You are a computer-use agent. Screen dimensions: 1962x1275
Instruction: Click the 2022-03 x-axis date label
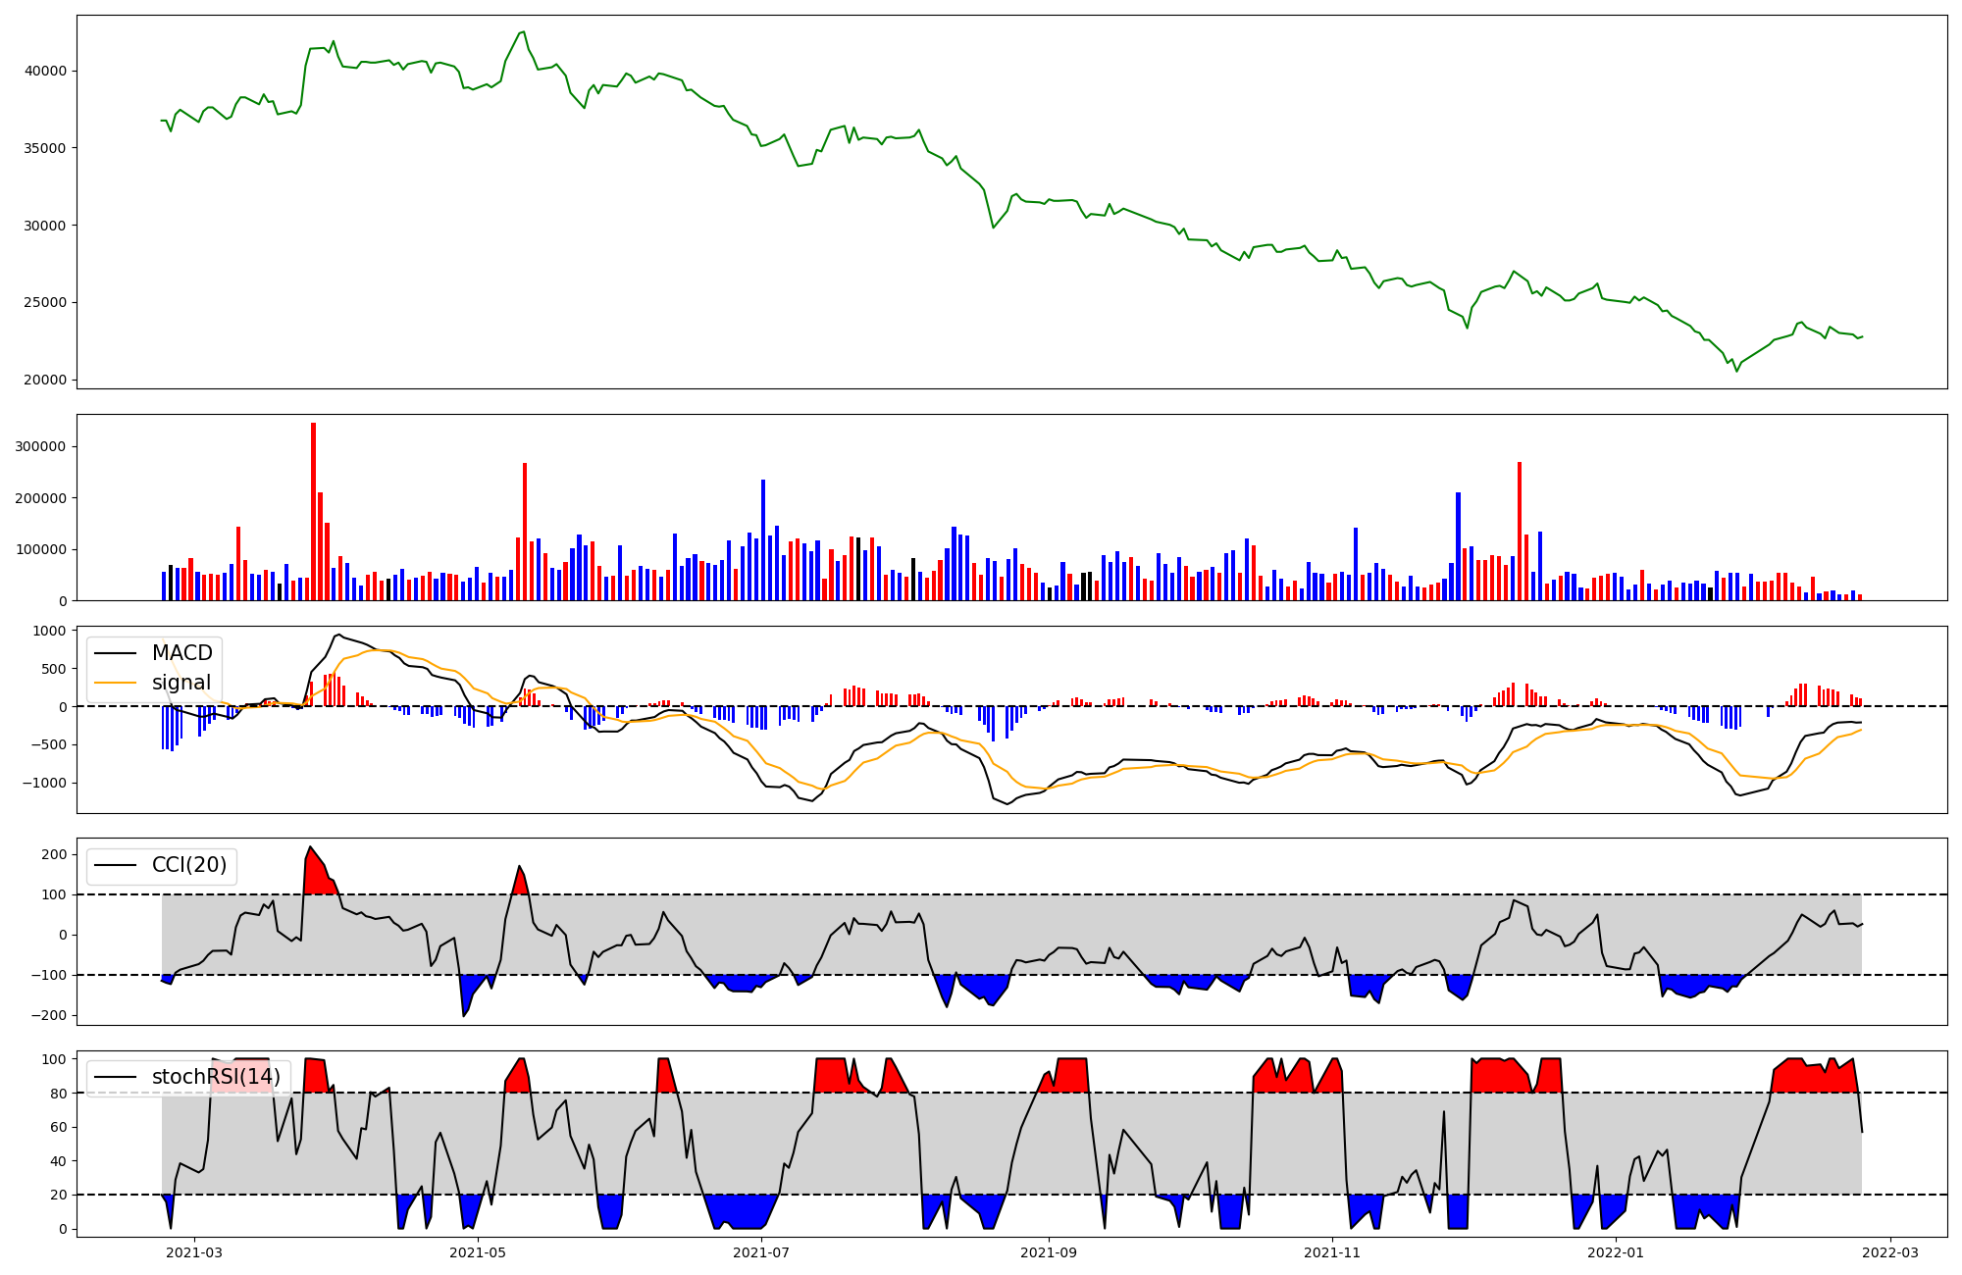pos(1889,1252)
